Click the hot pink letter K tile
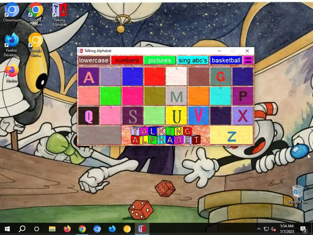This screenshot has height=235, width=313. click(133, 96)
